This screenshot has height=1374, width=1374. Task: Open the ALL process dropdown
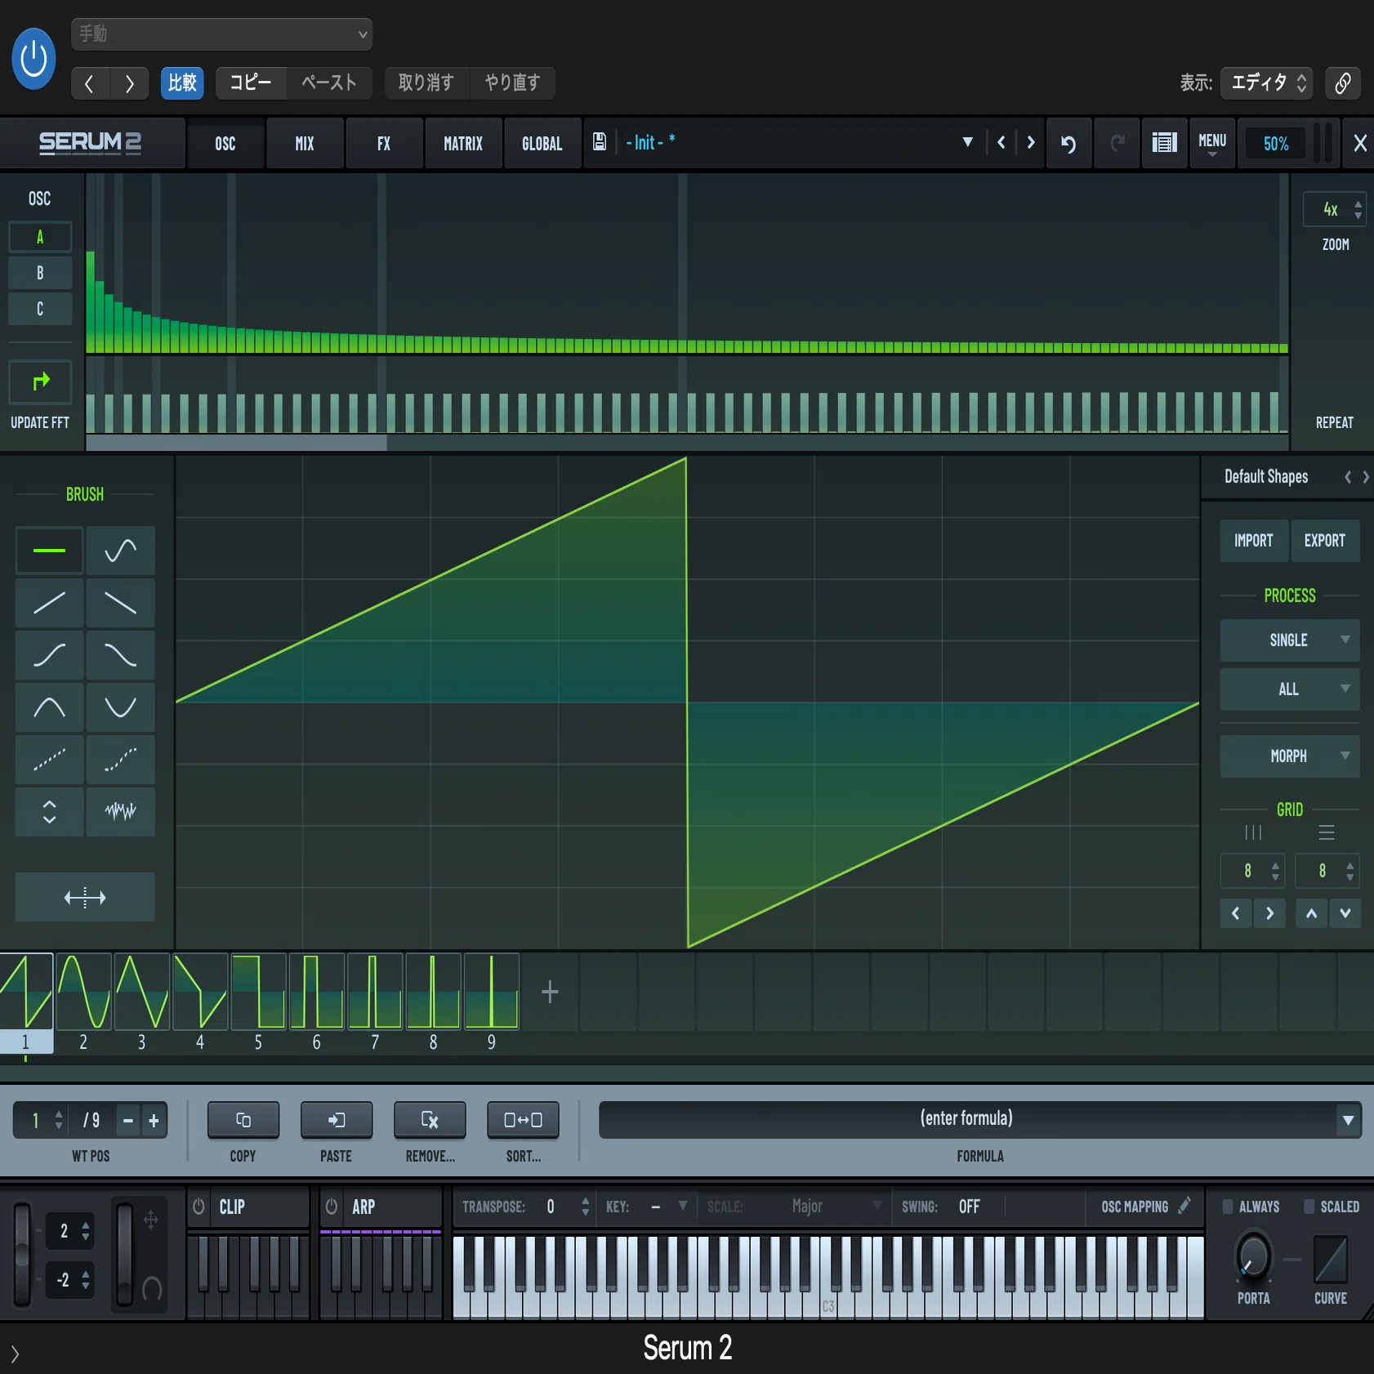click(x=1290, y=689)
